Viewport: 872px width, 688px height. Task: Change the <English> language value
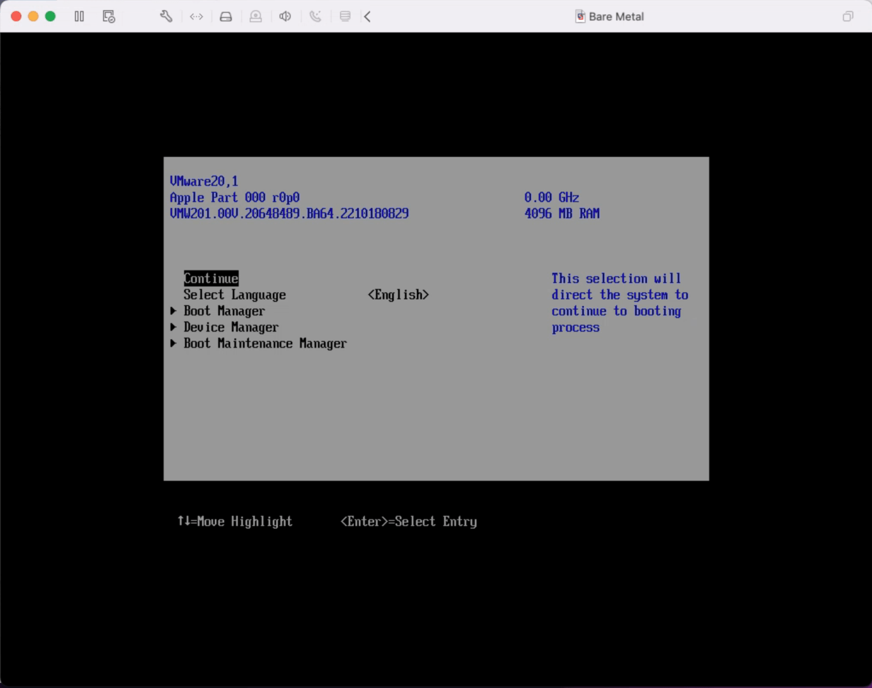pyautogui.click(x=398, y=295)
